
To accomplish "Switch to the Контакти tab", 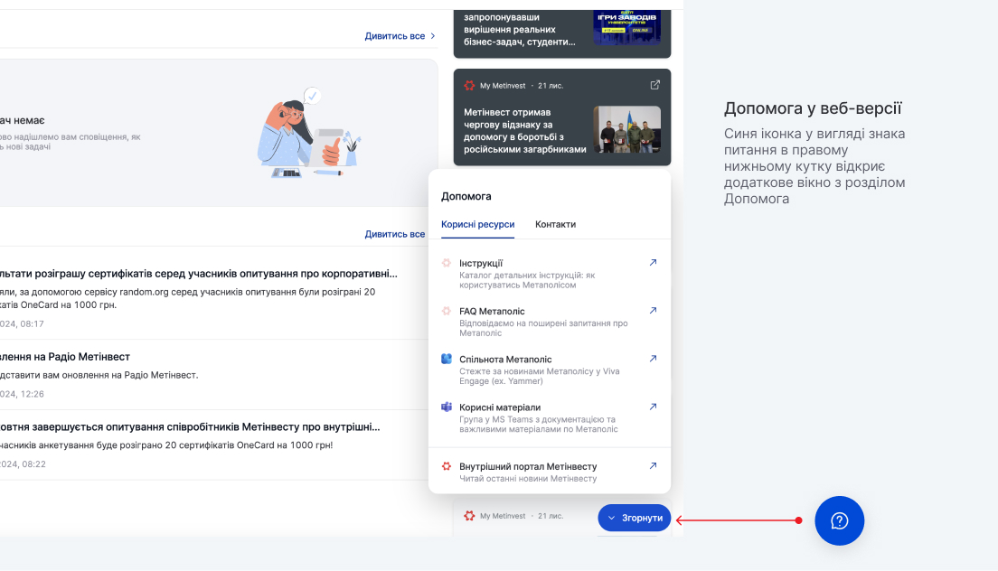I will pos(555,224).
